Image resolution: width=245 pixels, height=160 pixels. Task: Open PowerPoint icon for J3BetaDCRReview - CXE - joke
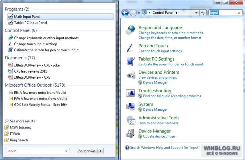11,65
